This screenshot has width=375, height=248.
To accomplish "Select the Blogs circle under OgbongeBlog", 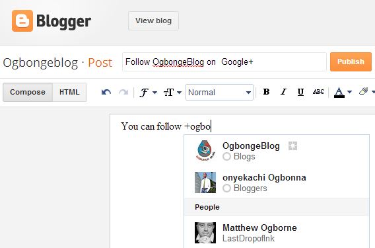I will [226, 157].
